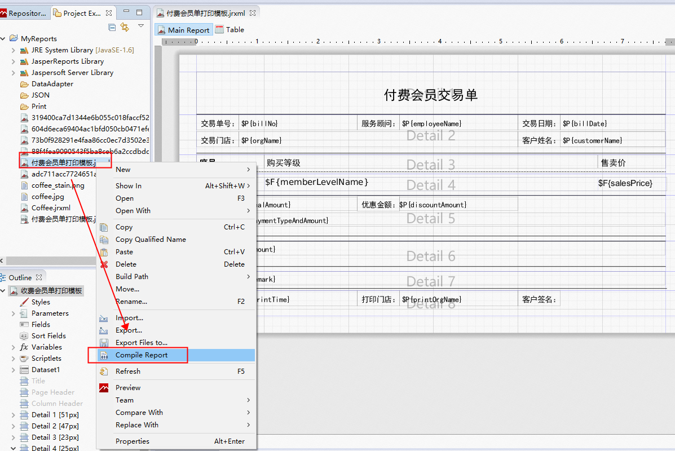Click Copy in context menu

point(177,227)
